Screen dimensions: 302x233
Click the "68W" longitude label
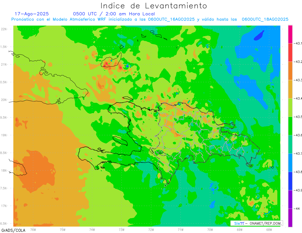[x=269, y=229]
